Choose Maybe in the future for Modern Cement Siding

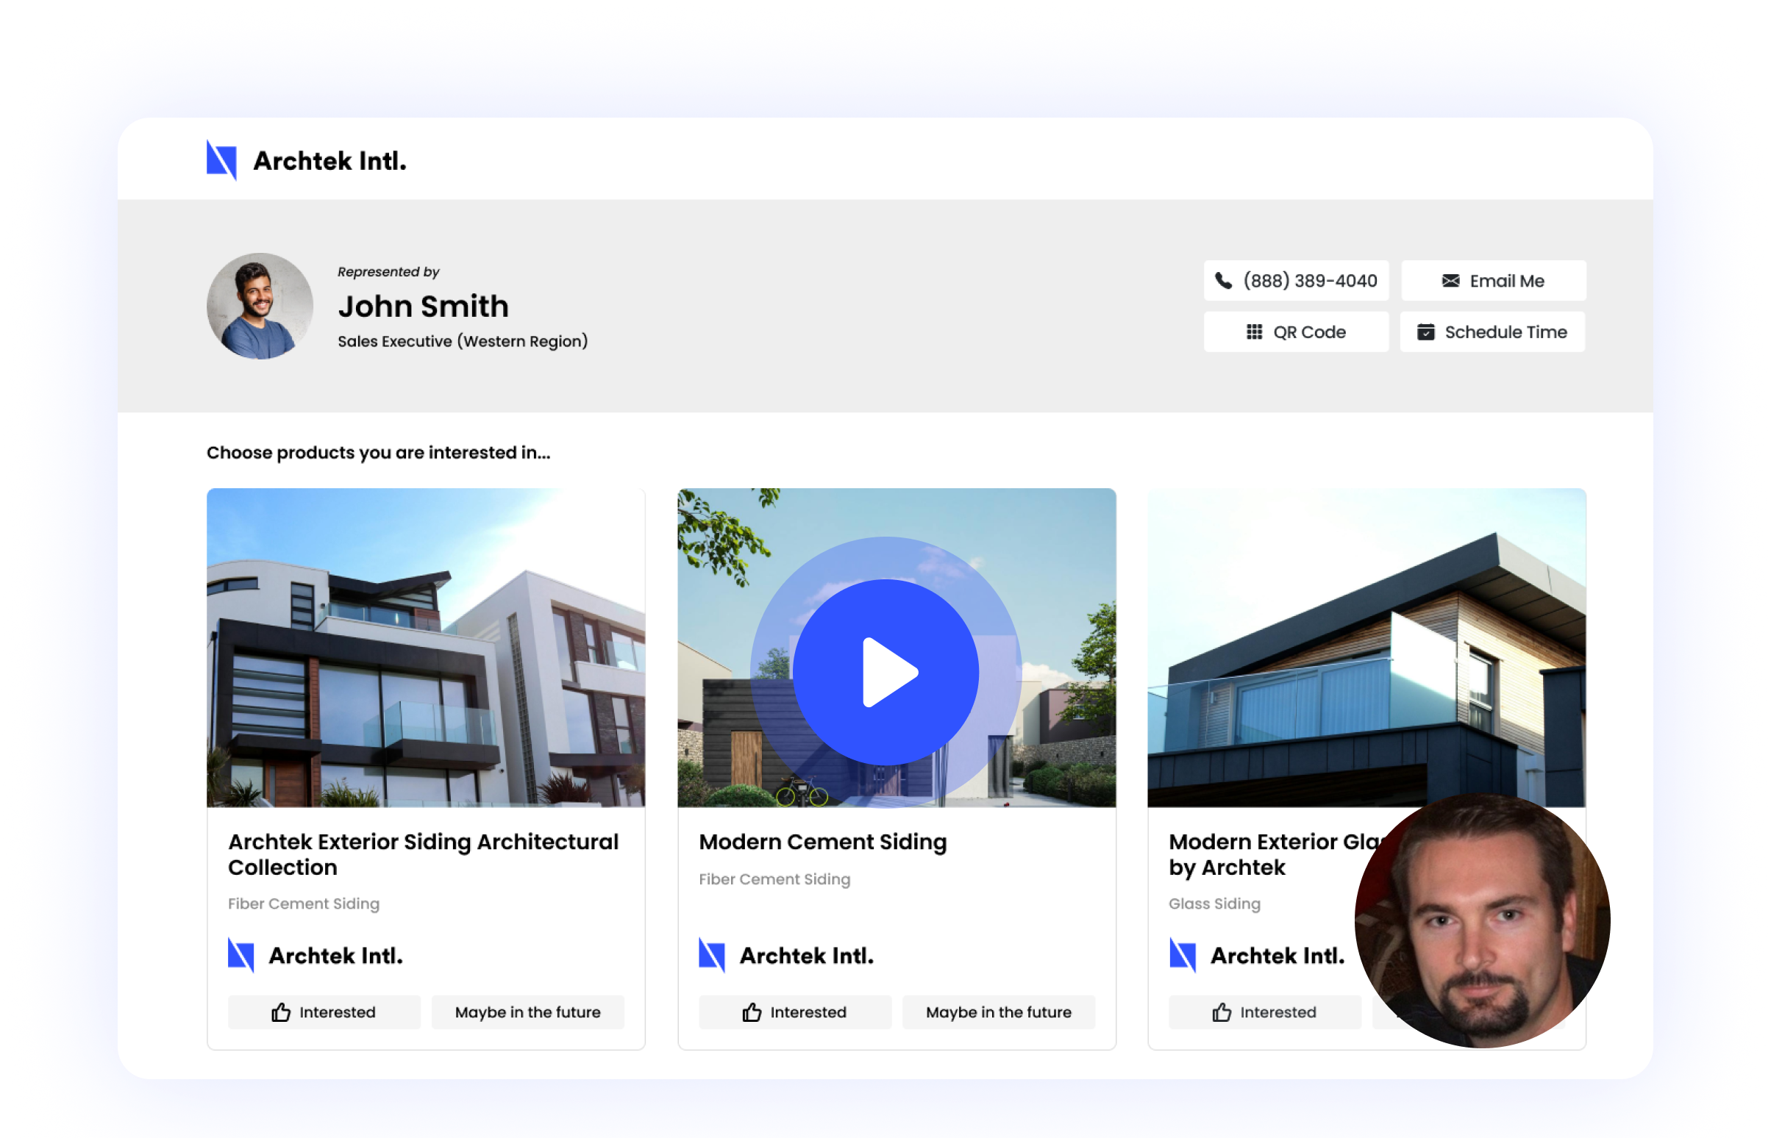coord(998,1012)
